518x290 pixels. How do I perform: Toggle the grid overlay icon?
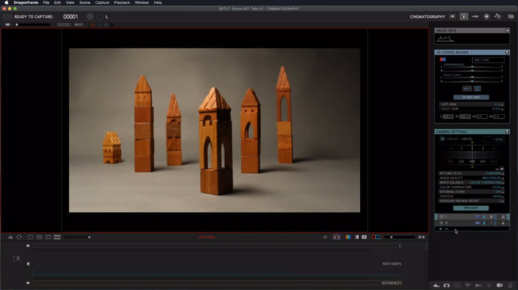pyautogui.click(x=39, y=237)
